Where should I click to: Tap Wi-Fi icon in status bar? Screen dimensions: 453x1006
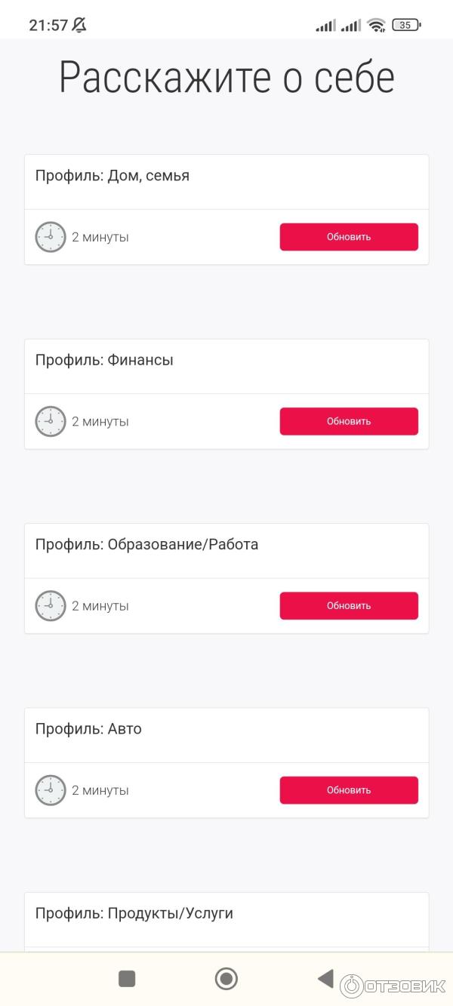[376, 25]
